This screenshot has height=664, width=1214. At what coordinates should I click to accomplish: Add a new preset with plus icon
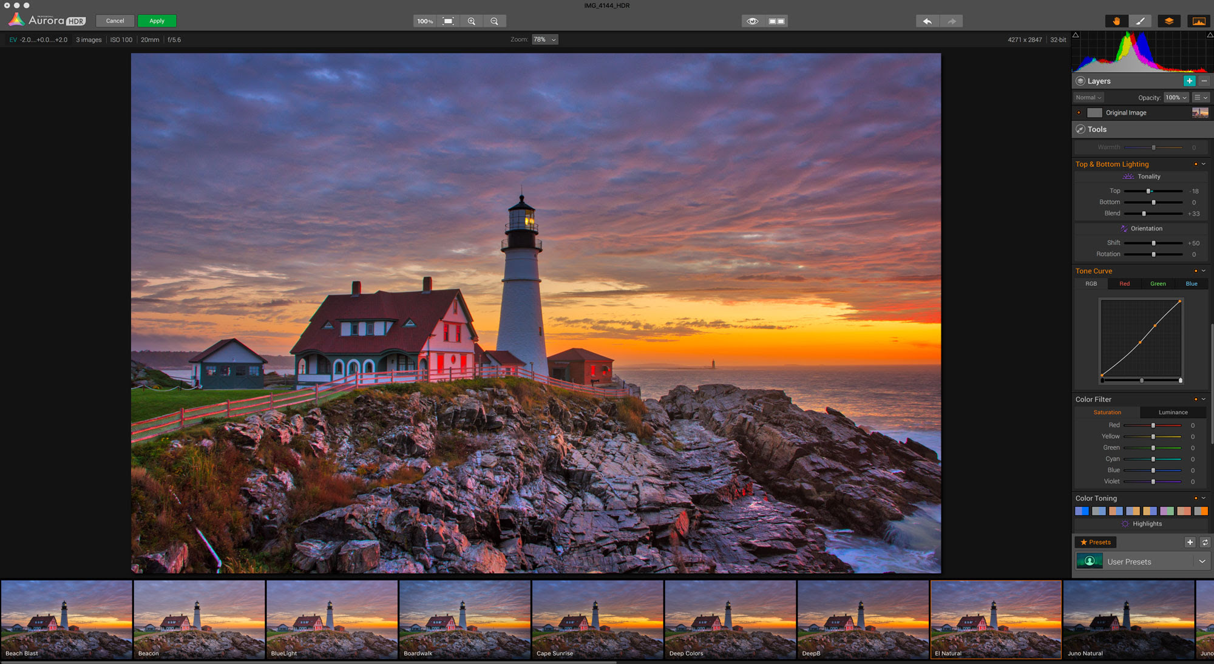click(1190, 542)
